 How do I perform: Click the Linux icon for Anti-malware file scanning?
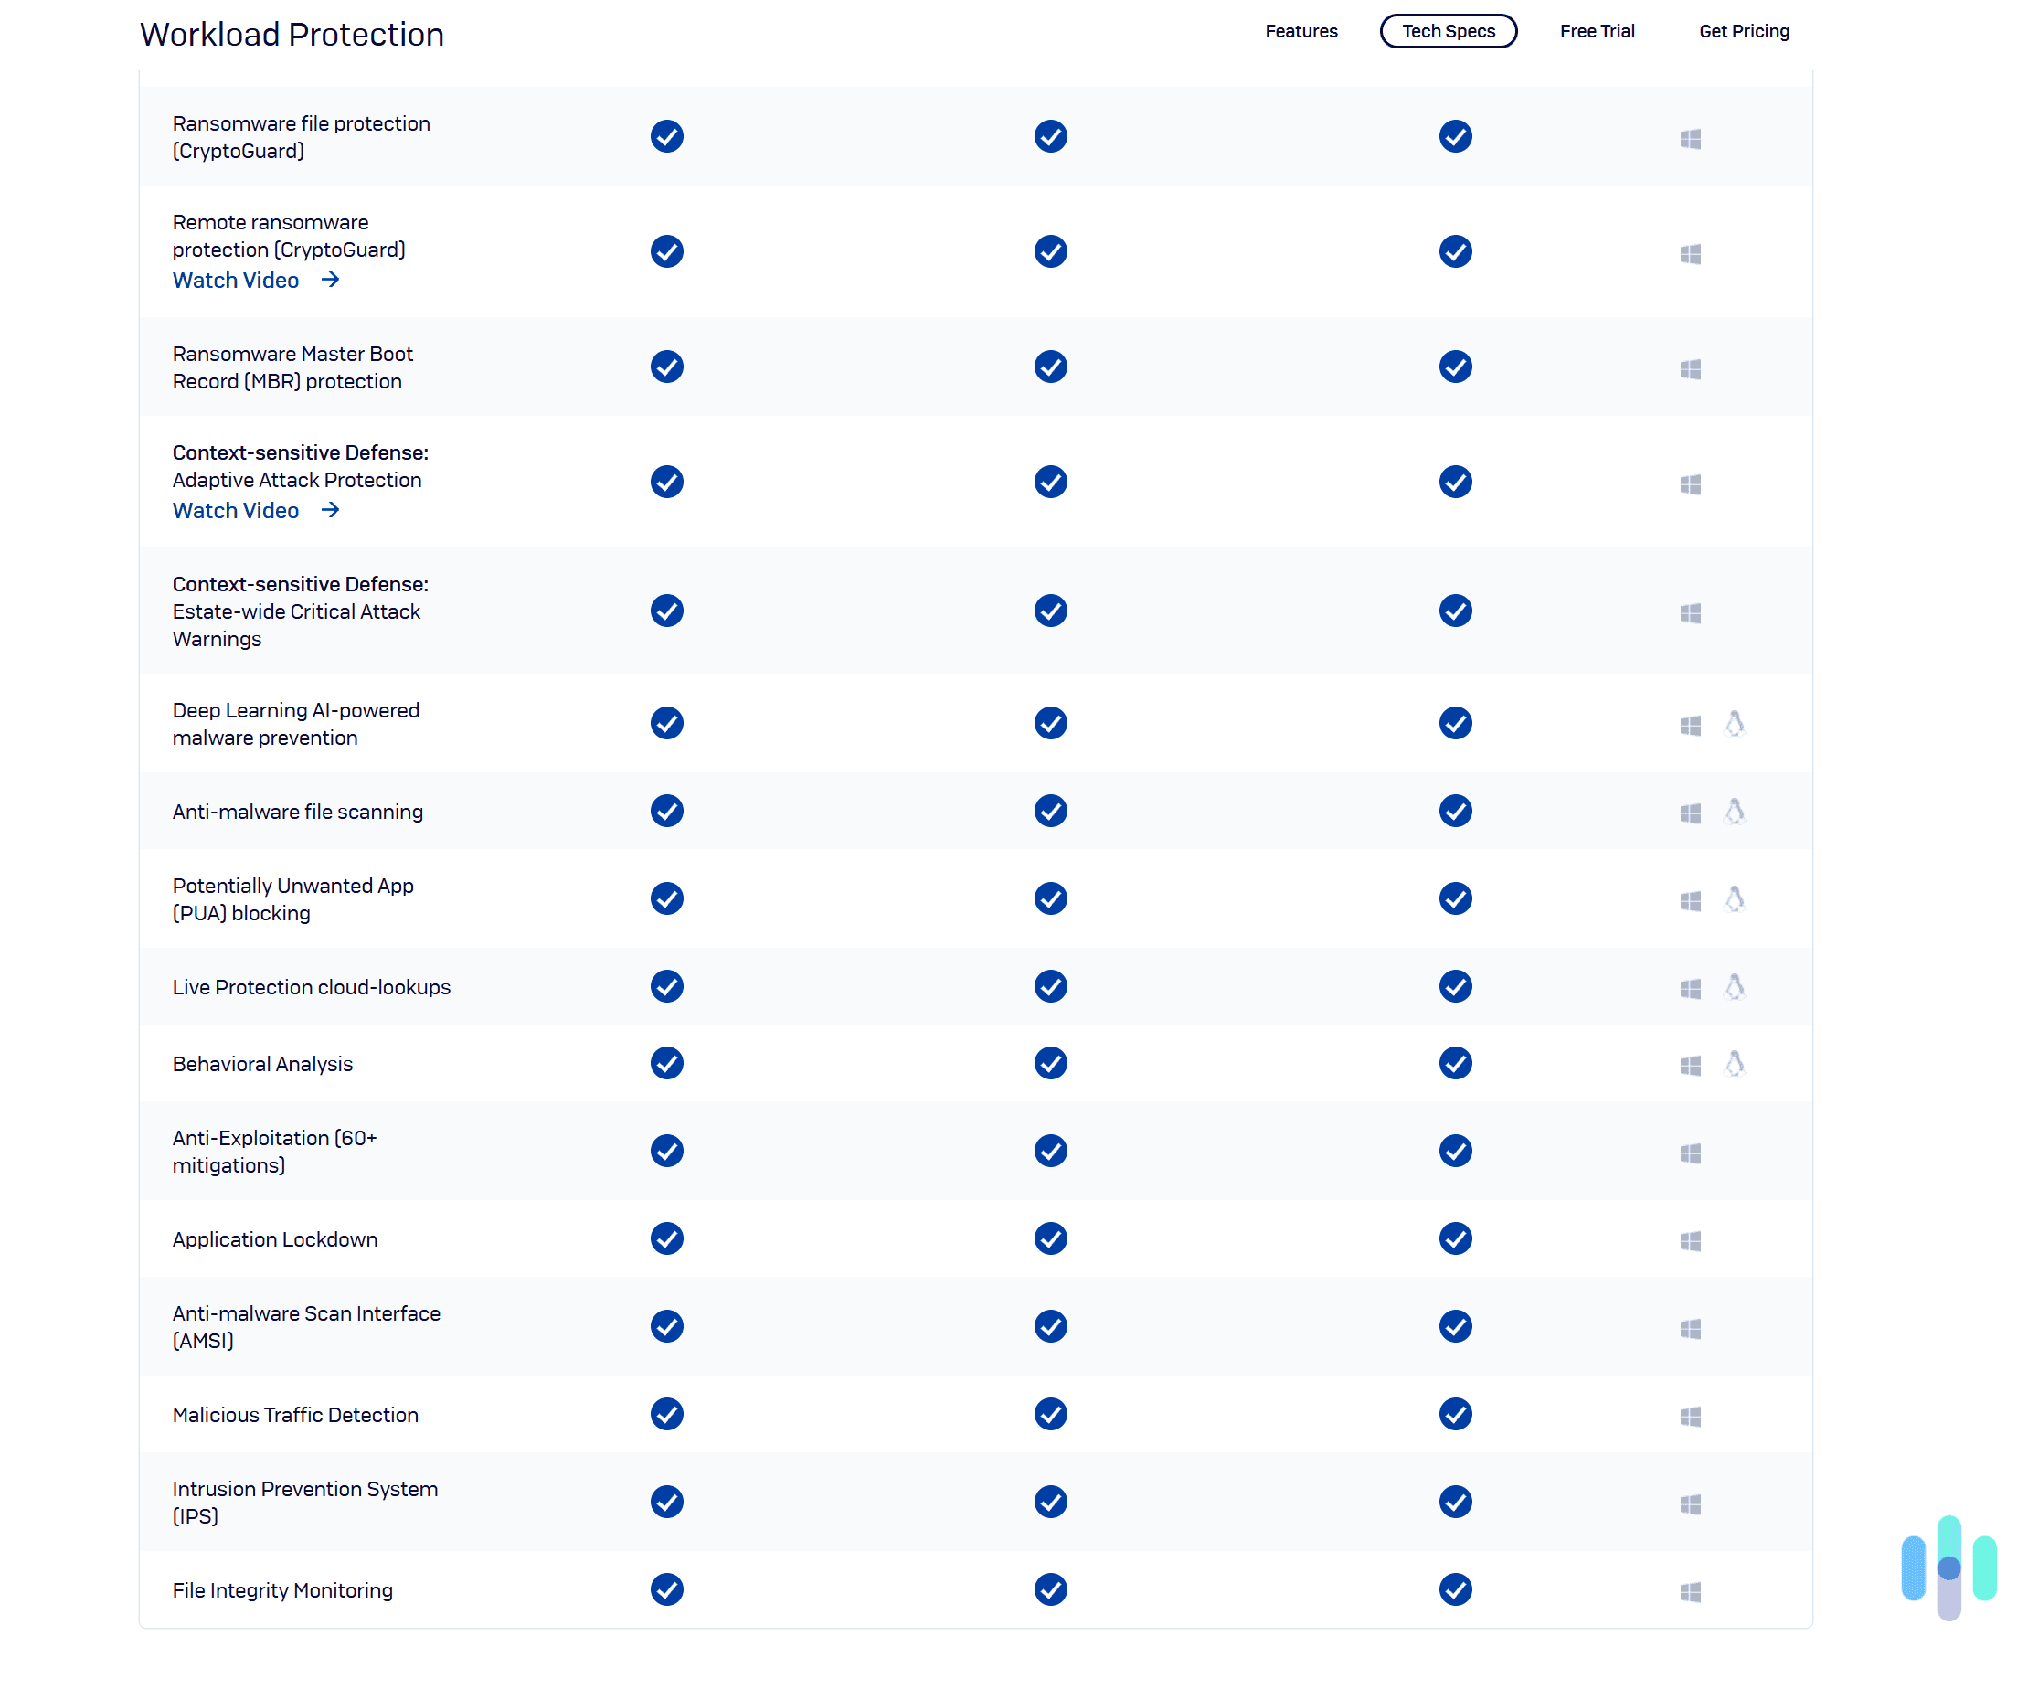(x=1736, y=813)
